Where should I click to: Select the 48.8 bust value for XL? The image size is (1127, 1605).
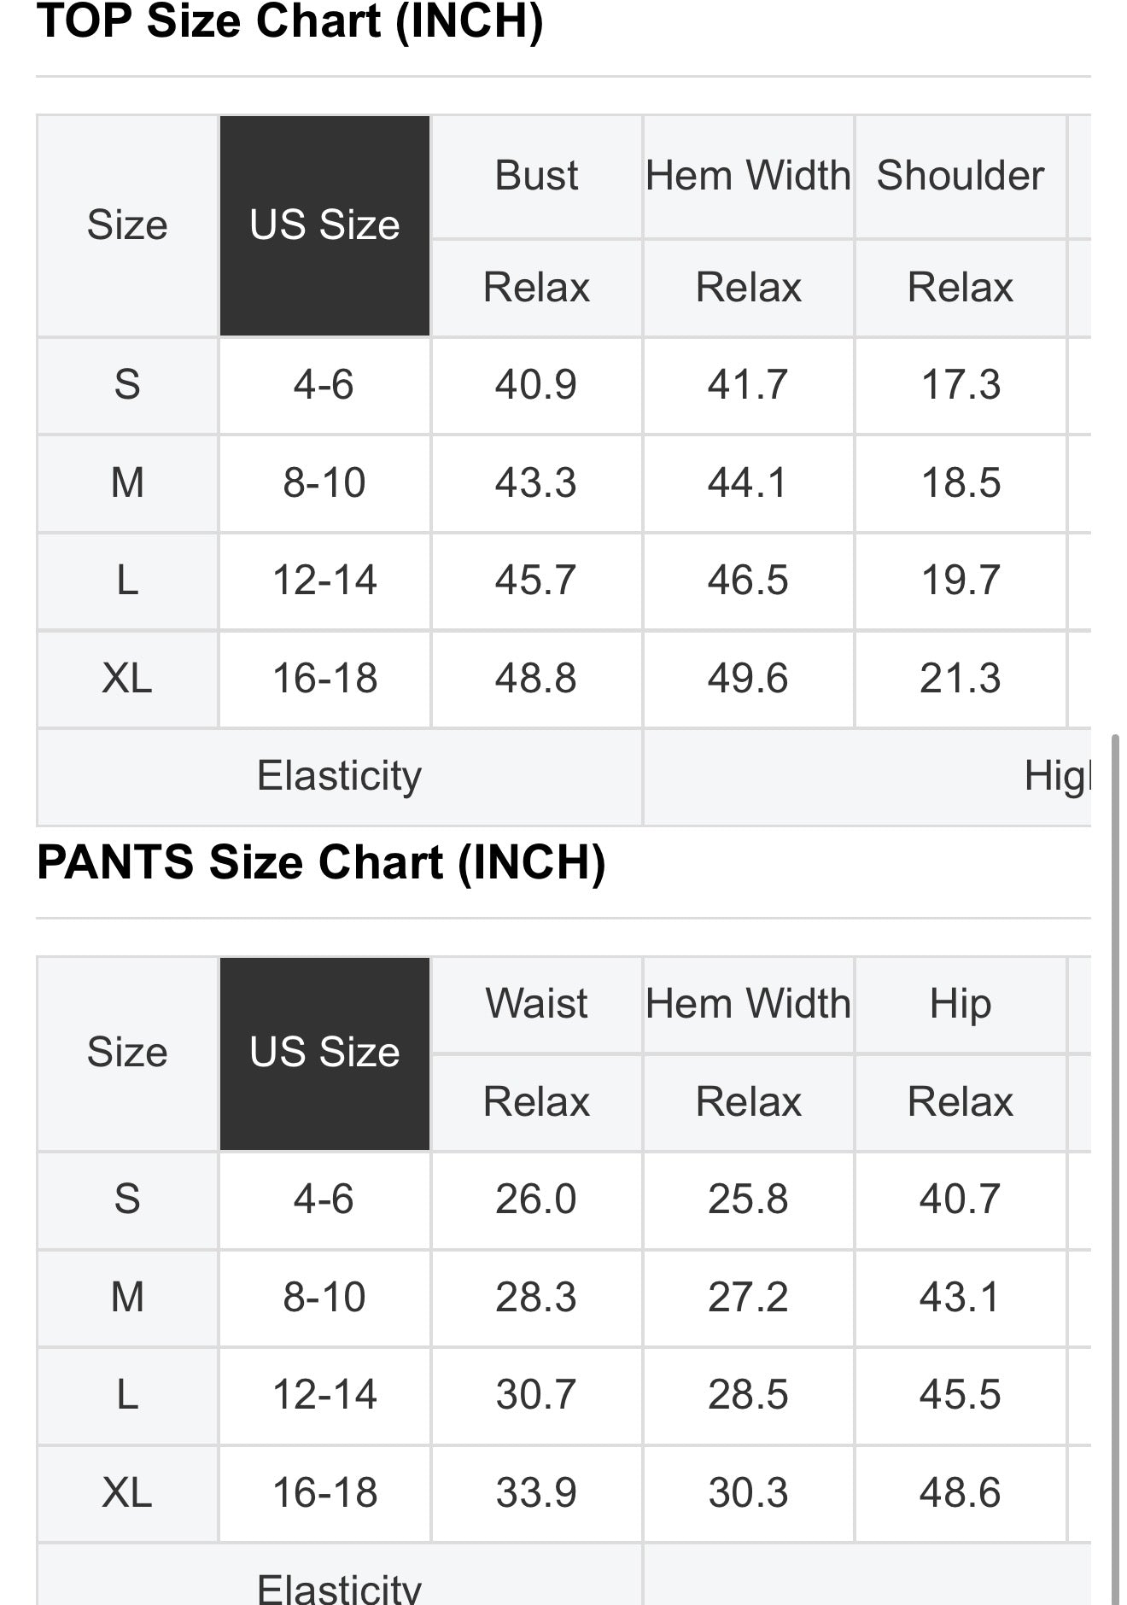536,680
